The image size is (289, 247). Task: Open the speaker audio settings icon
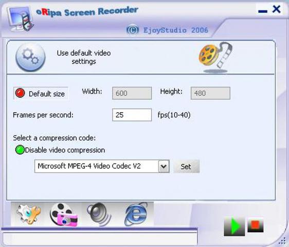pyautogui.click(x=99, y=214)
